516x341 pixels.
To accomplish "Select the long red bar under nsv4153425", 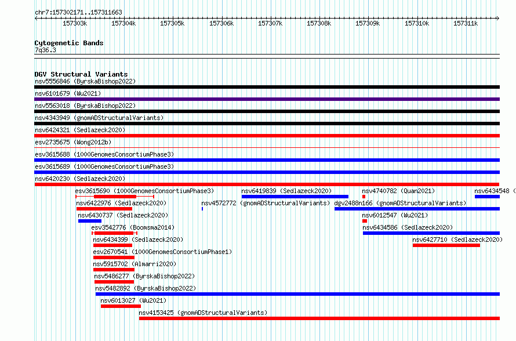I will click(x=319, y=318).
